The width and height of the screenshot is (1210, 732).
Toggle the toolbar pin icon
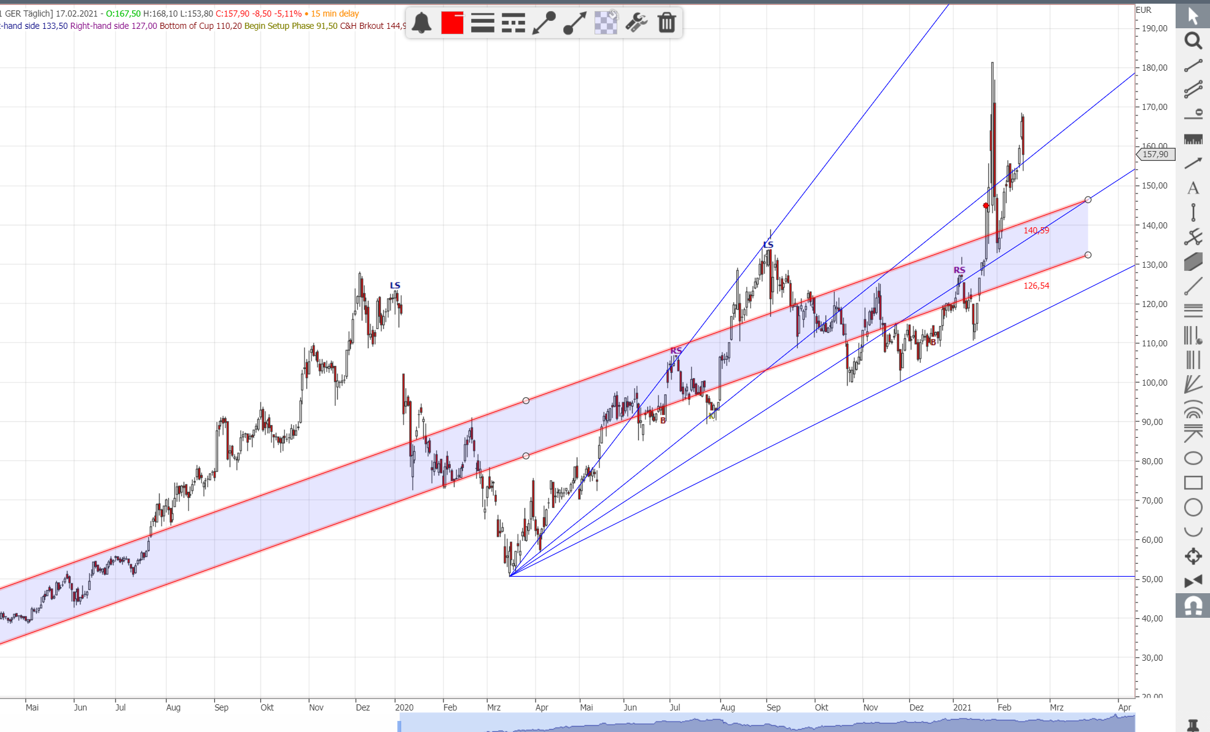tap(1193, 725)
